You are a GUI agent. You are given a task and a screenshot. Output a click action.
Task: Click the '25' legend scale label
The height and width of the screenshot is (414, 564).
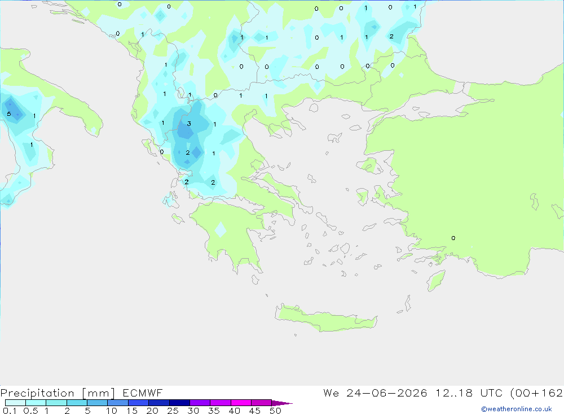coord(173,411)
